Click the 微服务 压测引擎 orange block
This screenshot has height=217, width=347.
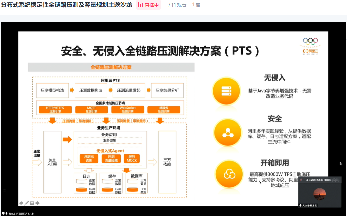coord(164,110)
